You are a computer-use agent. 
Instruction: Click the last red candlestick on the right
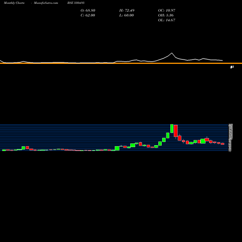coord(223,144)
